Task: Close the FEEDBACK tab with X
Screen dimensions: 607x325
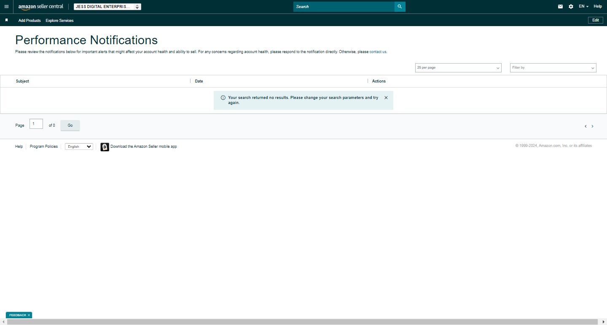Action: pos(29,315)
